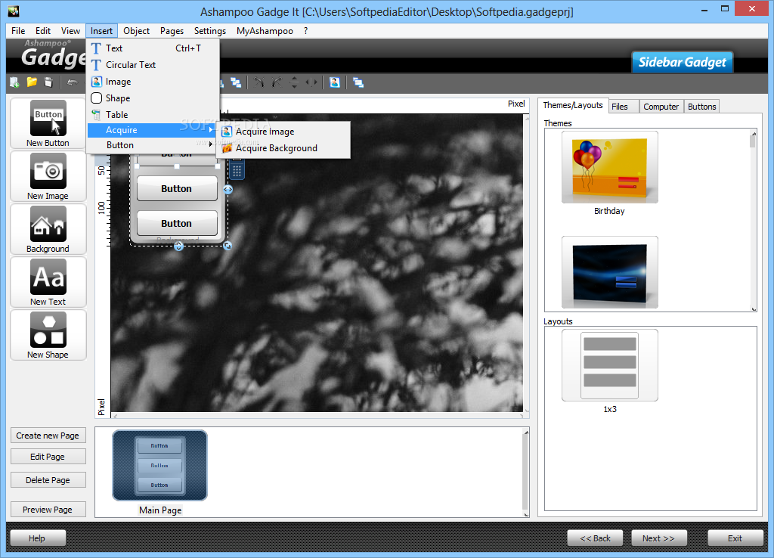Click the insert image toolbar icon
The width and height of the screenshot is (774, 558).
click(x=335, y=82)
